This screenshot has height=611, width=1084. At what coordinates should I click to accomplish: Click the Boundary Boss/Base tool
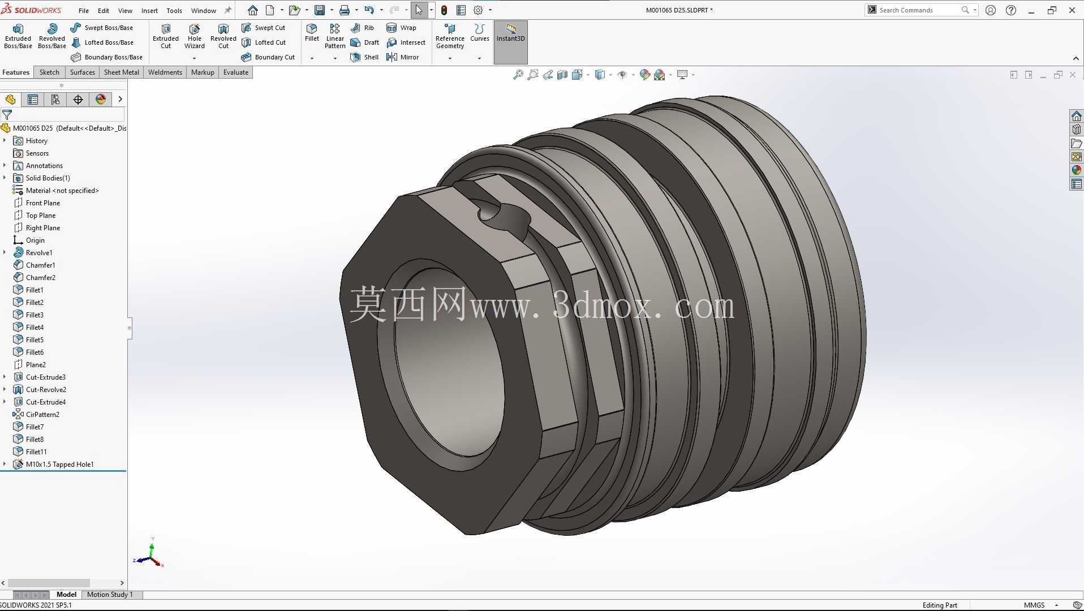[107, 57]
